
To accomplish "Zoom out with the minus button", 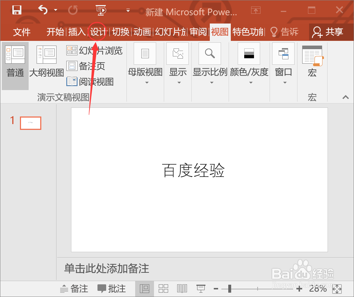I will tap(216, 289).
